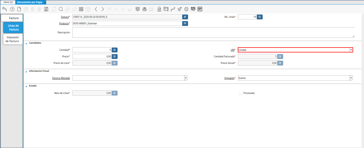
Task: Open calculator button for Neto de Línea
Action: click(x=115, y=93)
